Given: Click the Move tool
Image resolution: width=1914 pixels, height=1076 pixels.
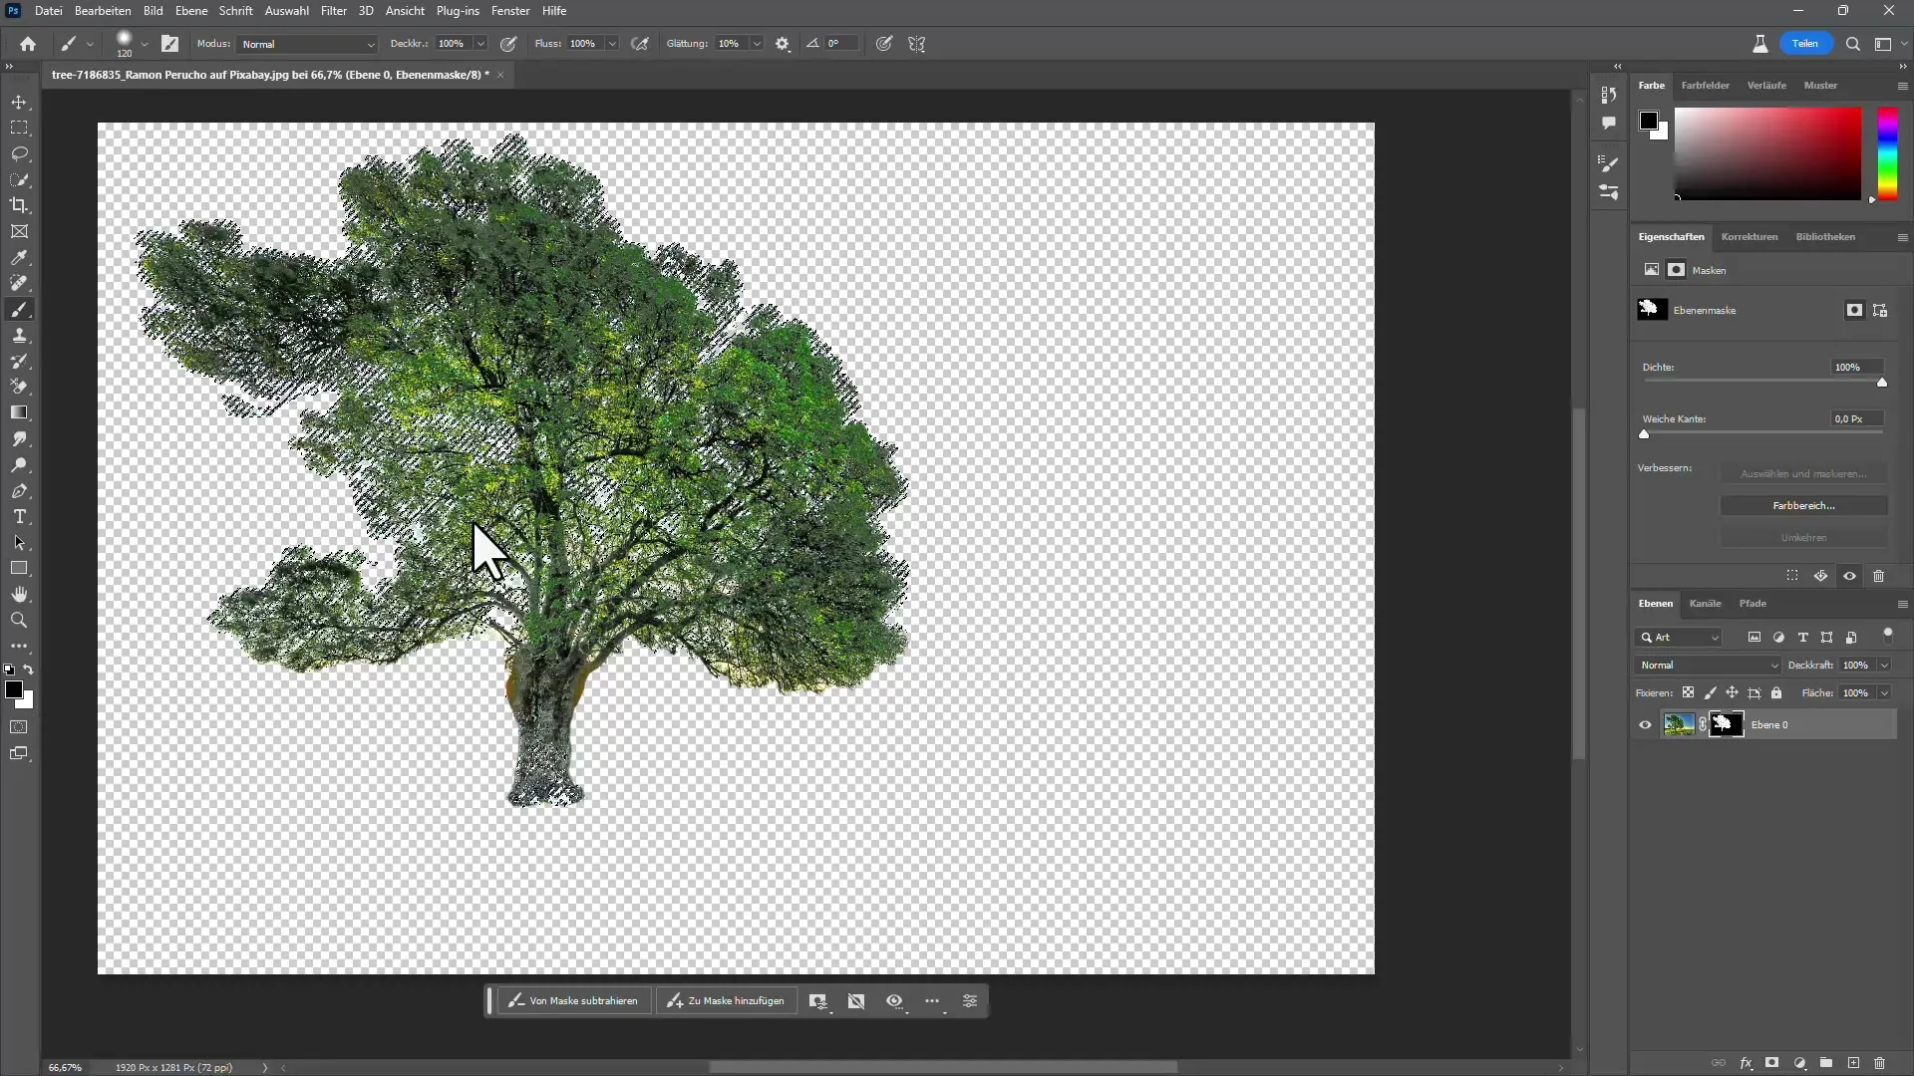Looking at the screenshot, I should click(20, 102).
